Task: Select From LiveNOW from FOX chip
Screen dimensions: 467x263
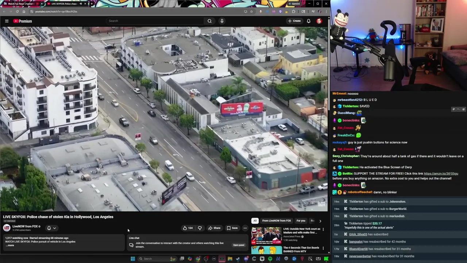Action: click(277, 221)
